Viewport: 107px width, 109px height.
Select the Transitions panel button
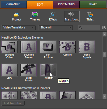pyautogui.click(x=72, y=16)
